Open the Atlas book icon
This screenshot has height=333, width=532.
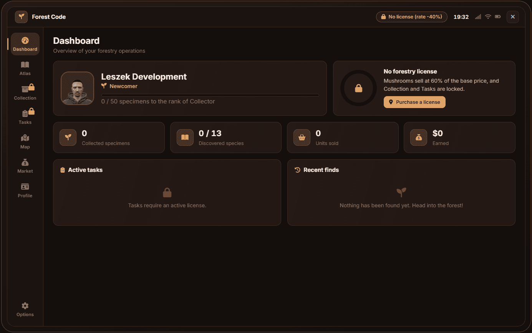[25, 65]
